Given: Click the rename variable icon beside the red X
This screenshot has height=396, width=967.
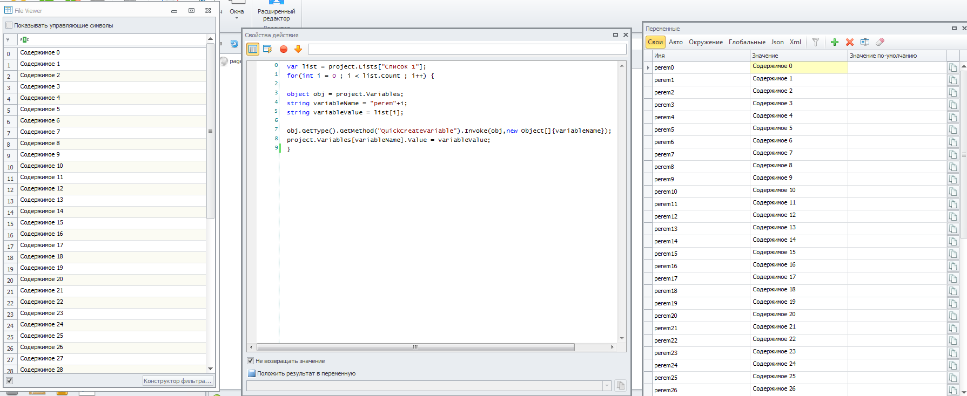Looking at the screenshot, I should point(864,42).
